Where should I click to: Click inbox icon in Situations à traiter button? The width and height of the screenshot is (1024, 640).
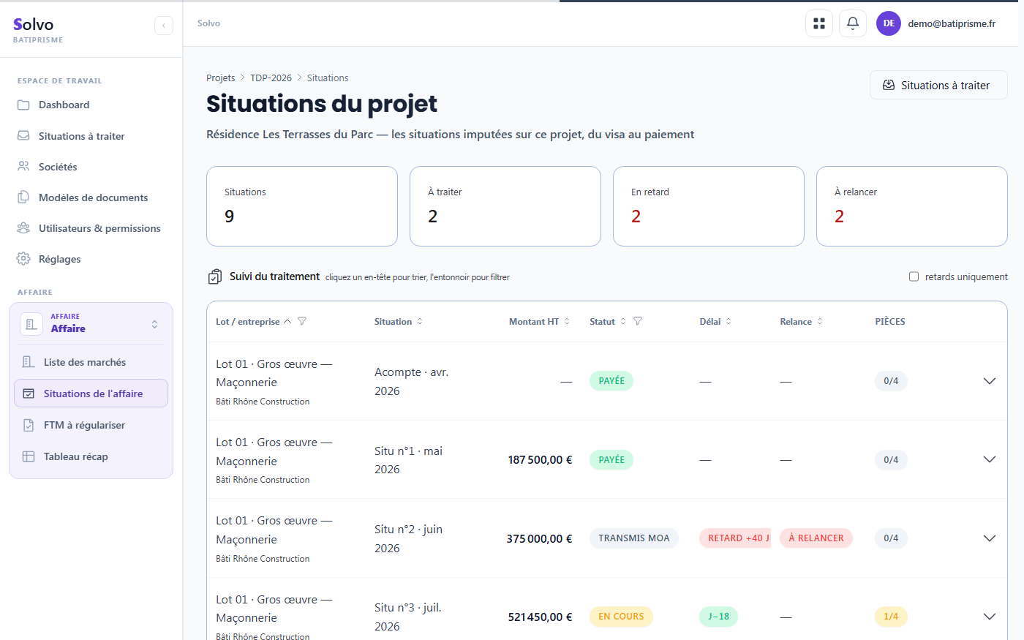pos(889,85)
